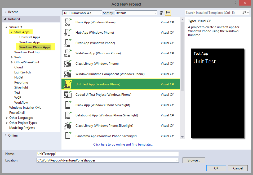Click the Blank App (Windows Phone Silverlight) icon
The height and width of the screenshot is (175, 253).
(68, 105)
